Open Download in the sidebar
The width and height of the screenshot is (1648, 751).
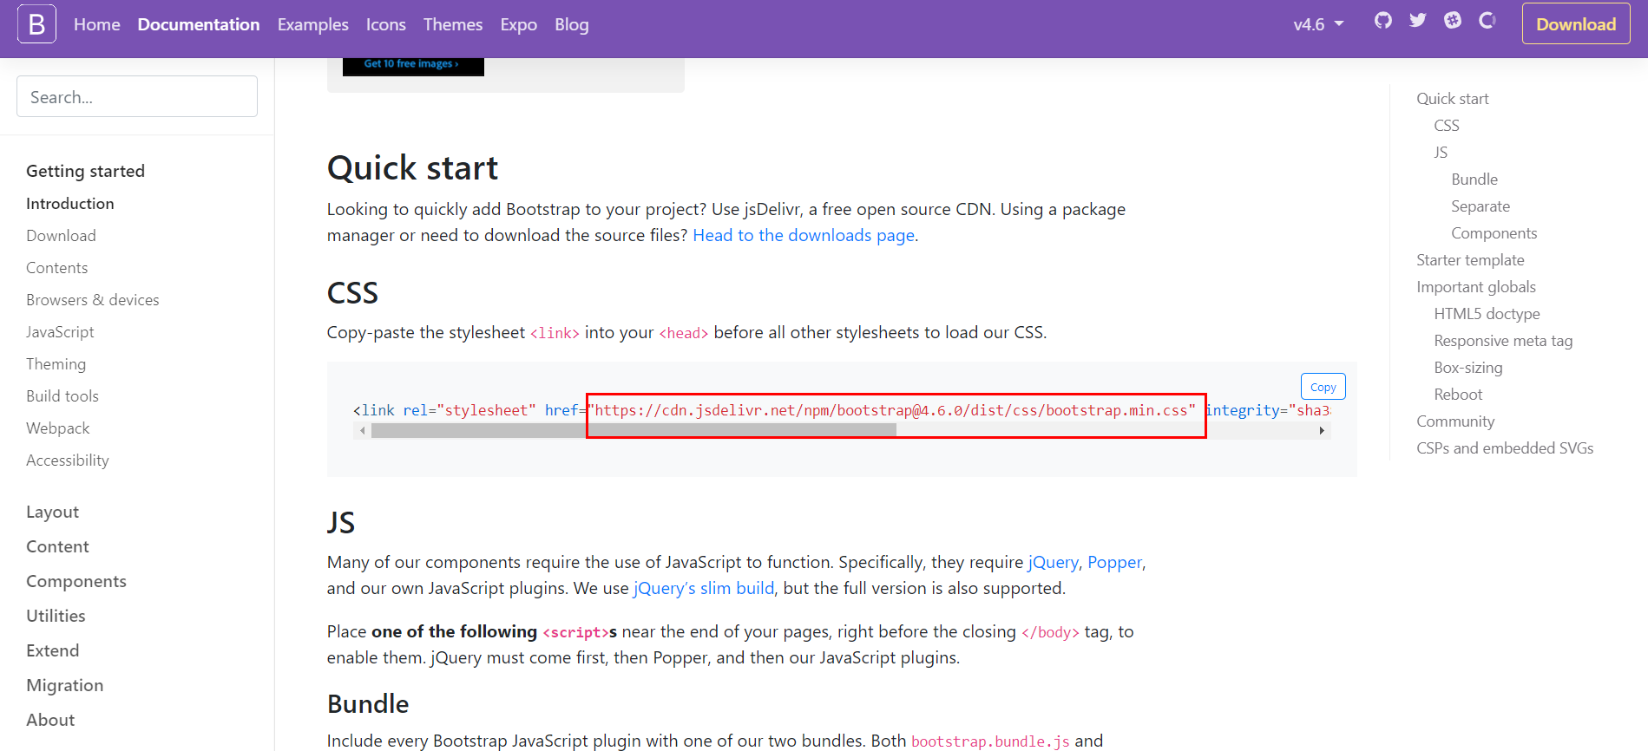pyautogui.click(x=61, y=235)
